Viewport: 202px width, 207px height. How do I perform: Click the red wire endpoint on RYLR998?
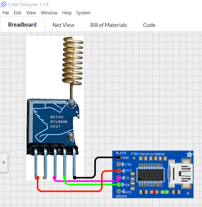click(x=38, y=178)
